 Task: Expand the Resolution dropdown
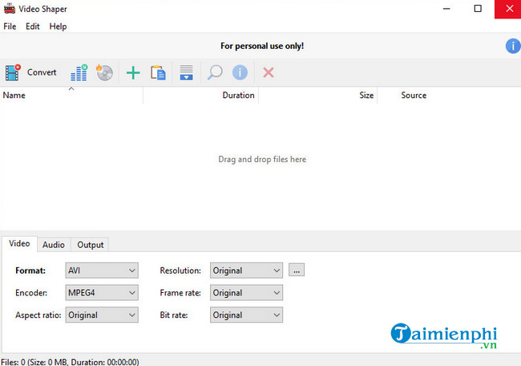(x=246, y=270)
